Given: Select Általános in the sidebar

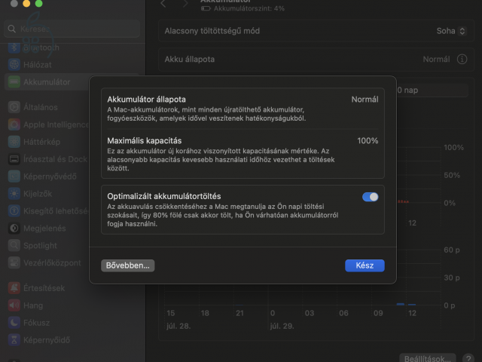Looking at the screenshot, I should [41, 107].
